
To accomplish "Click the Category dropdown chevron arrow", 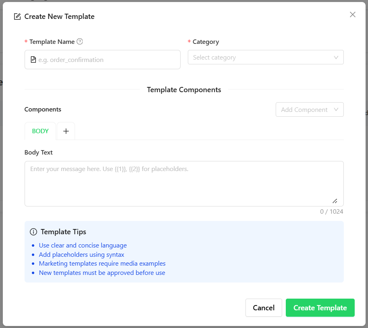I will tap(336, 58).
